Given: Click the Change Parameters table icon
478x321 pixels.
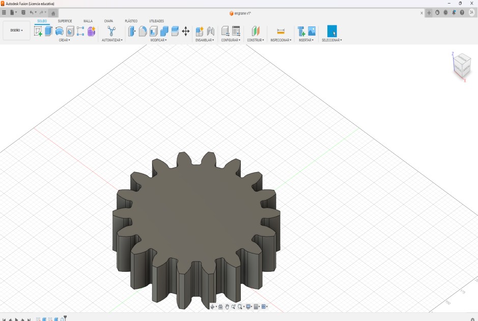Looking at the screenshot, I should point(236,31).
